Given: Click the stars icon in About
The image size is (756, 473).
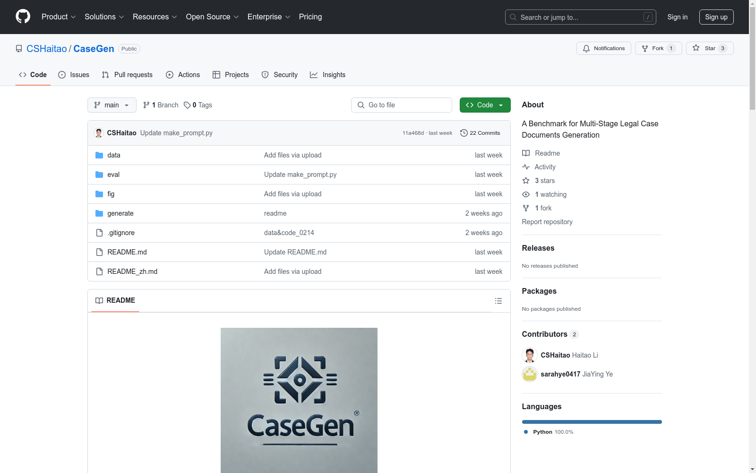Looking at the screenshot, I should 526,181.
